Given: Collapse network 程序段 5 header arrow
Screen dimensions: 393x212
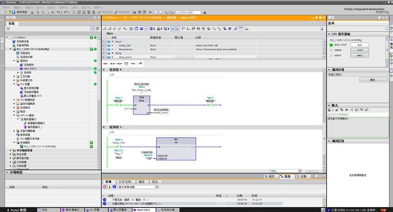Looking at the screenshot, I should point(104,127).
